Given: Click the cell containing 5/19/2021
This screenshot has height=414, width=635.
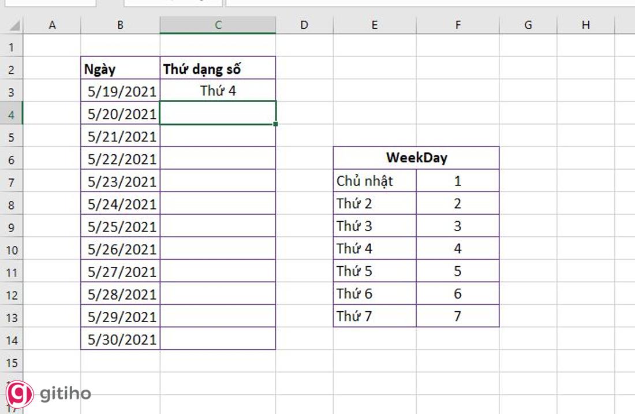Looking at the screenshot, I should click(x=121, y=91).
